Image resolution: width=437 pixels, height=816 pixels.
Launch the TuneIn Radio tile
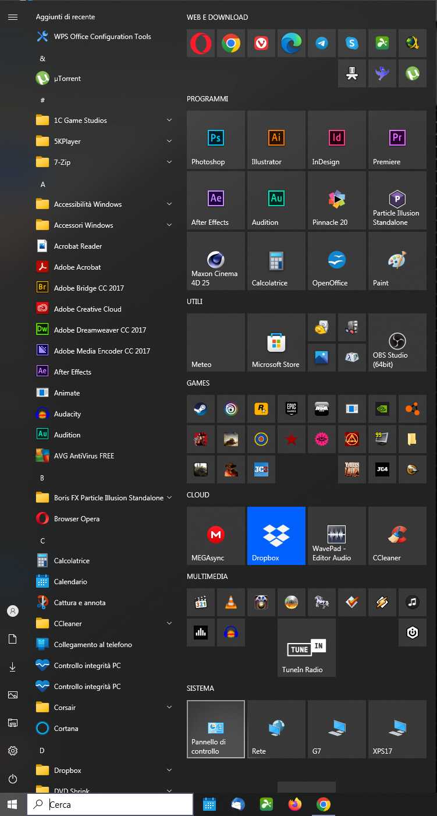pos(307,648)
